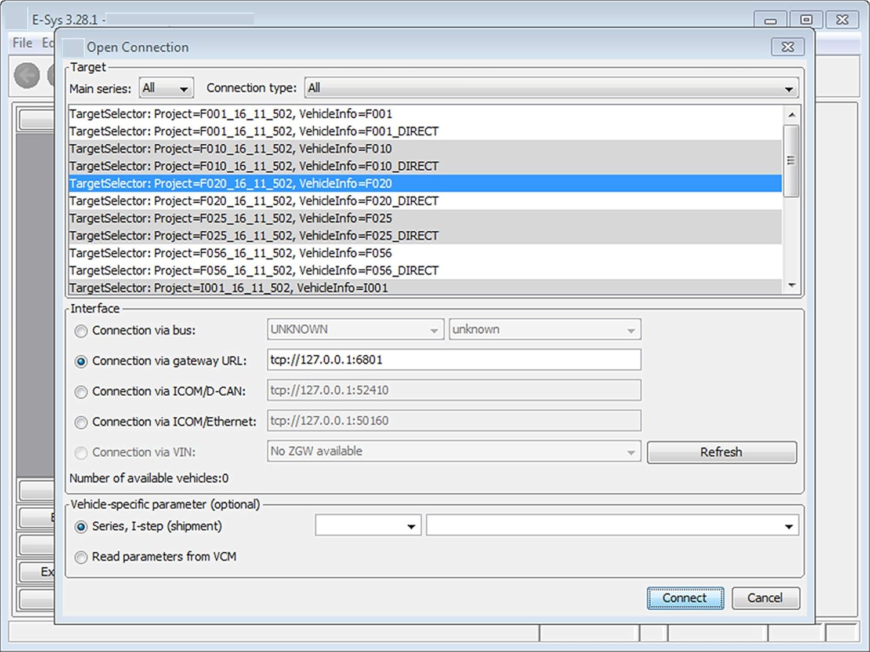Enable Read parameters from VCM
The height and width of the screenshot is (652, 870).
(x=81, y=558)
